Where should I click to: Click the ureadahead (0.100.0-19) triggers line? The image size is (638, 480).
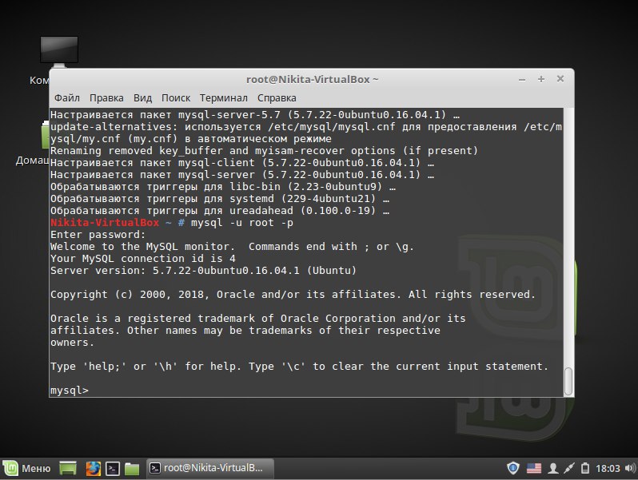pyautogui.click(x=220, y=211)
